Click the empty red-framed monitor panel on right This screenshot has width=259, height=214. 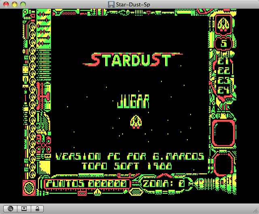223,133
